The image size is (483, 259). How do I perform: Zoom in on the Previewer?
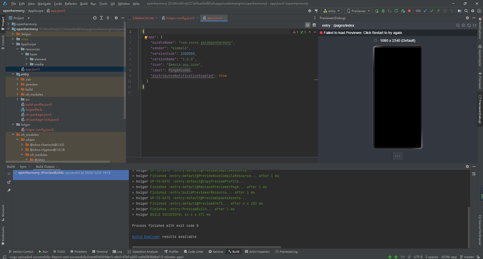[463, 25]
